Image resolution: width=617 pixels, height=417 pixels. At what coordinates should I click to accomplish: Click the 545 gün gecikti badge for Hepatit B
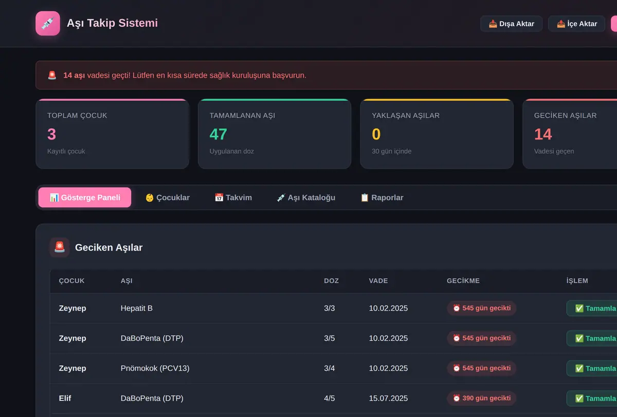tap(482, 309)
